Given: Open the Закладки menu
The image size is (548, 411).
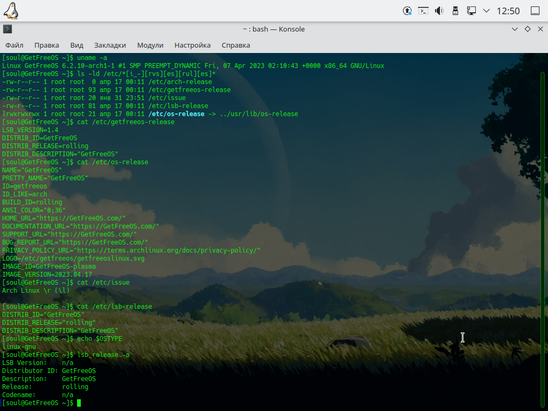Looking at the screenshot, I should (110, 45).
